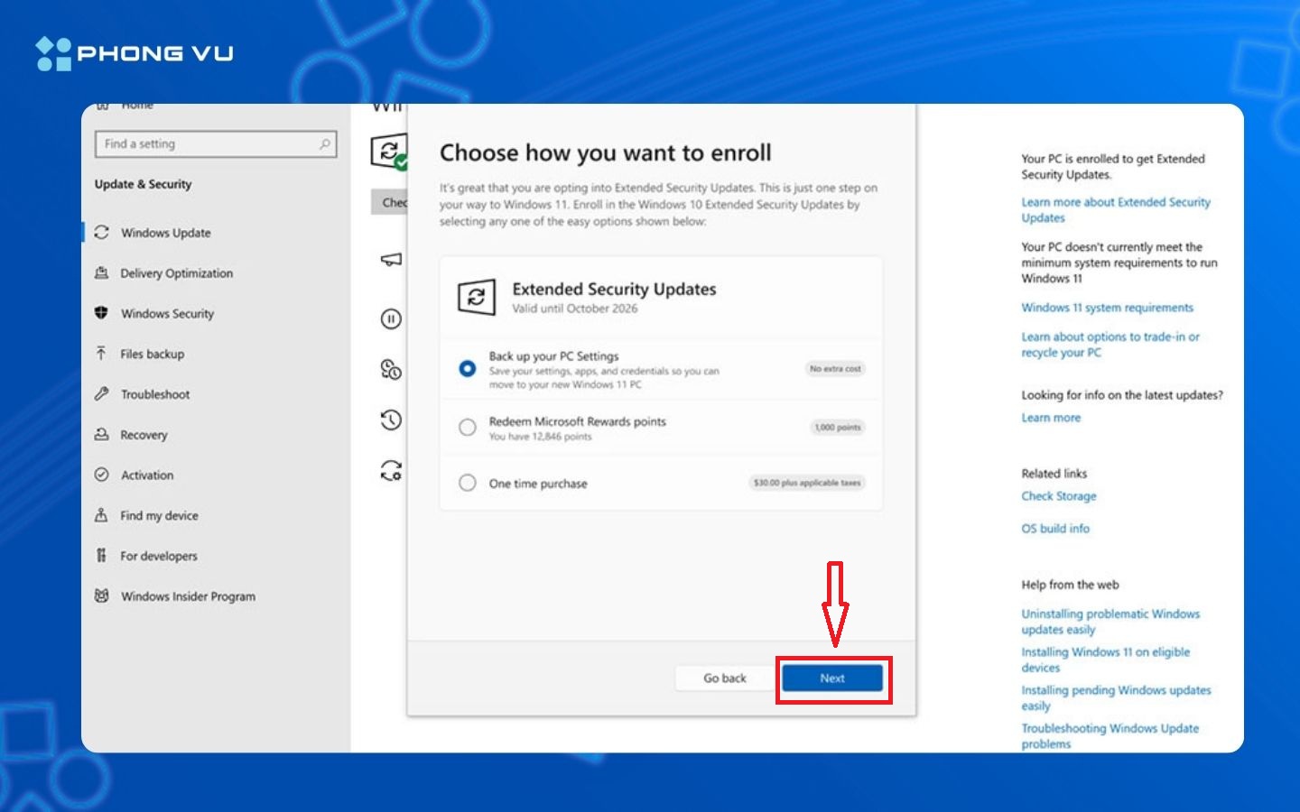This screenshot has width=1300, height=812.
Task: Click the Activation checkmark icon
Action: (x=101, y=475)
